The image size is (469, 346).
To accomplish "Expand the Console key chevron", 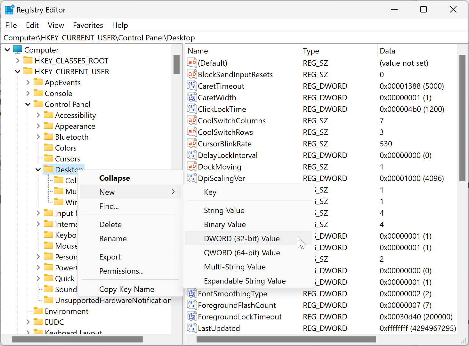I will 28,93.
